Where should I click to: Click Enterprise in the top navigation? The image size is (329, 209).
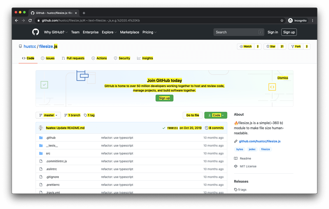click(91, 32)
